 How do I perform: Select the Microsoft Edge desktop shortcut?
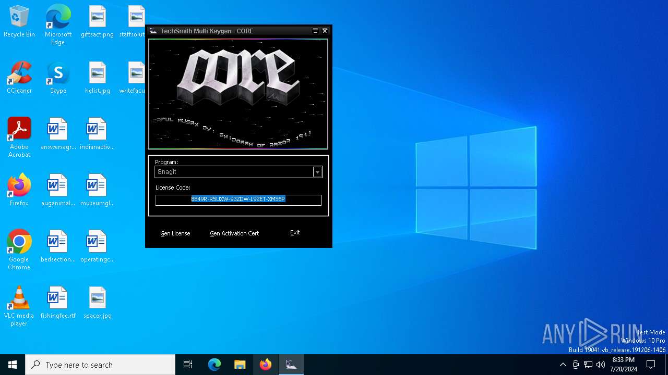pyautogui.click(x=58, y=24)
